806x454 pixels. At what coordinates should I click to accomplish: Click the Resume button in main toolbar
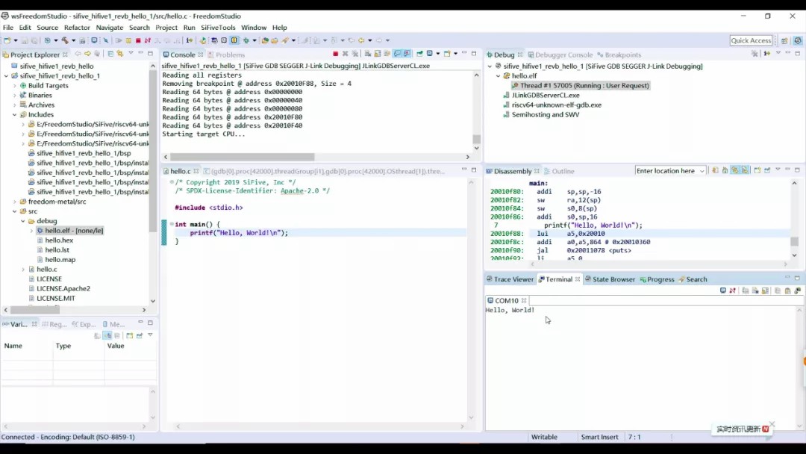coord(118,40)
